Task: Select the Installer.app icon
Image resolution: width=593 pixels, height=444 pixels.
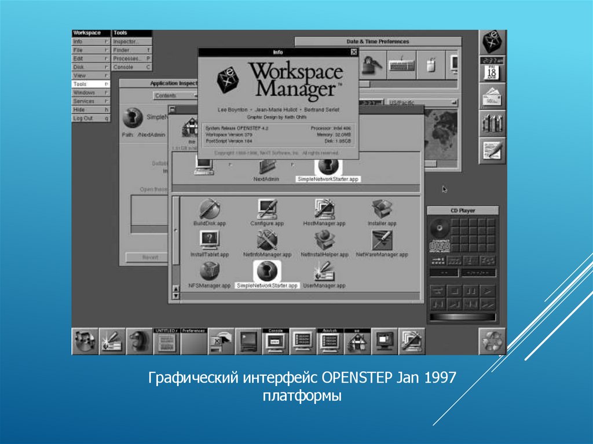Action: click(x=382, y=209)
